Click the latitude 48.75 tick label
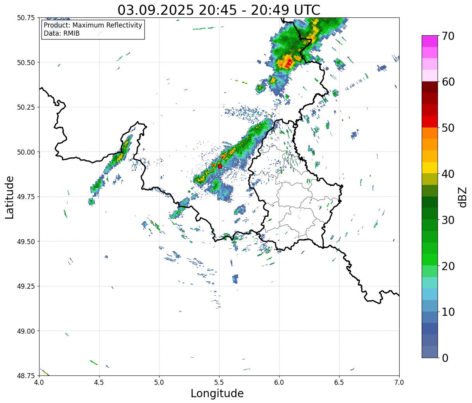472x403 pixels. 26,375
